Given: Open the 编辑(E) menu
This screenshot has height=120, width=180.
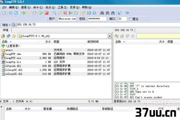Looking at the screenshot, I should (14, 7).
